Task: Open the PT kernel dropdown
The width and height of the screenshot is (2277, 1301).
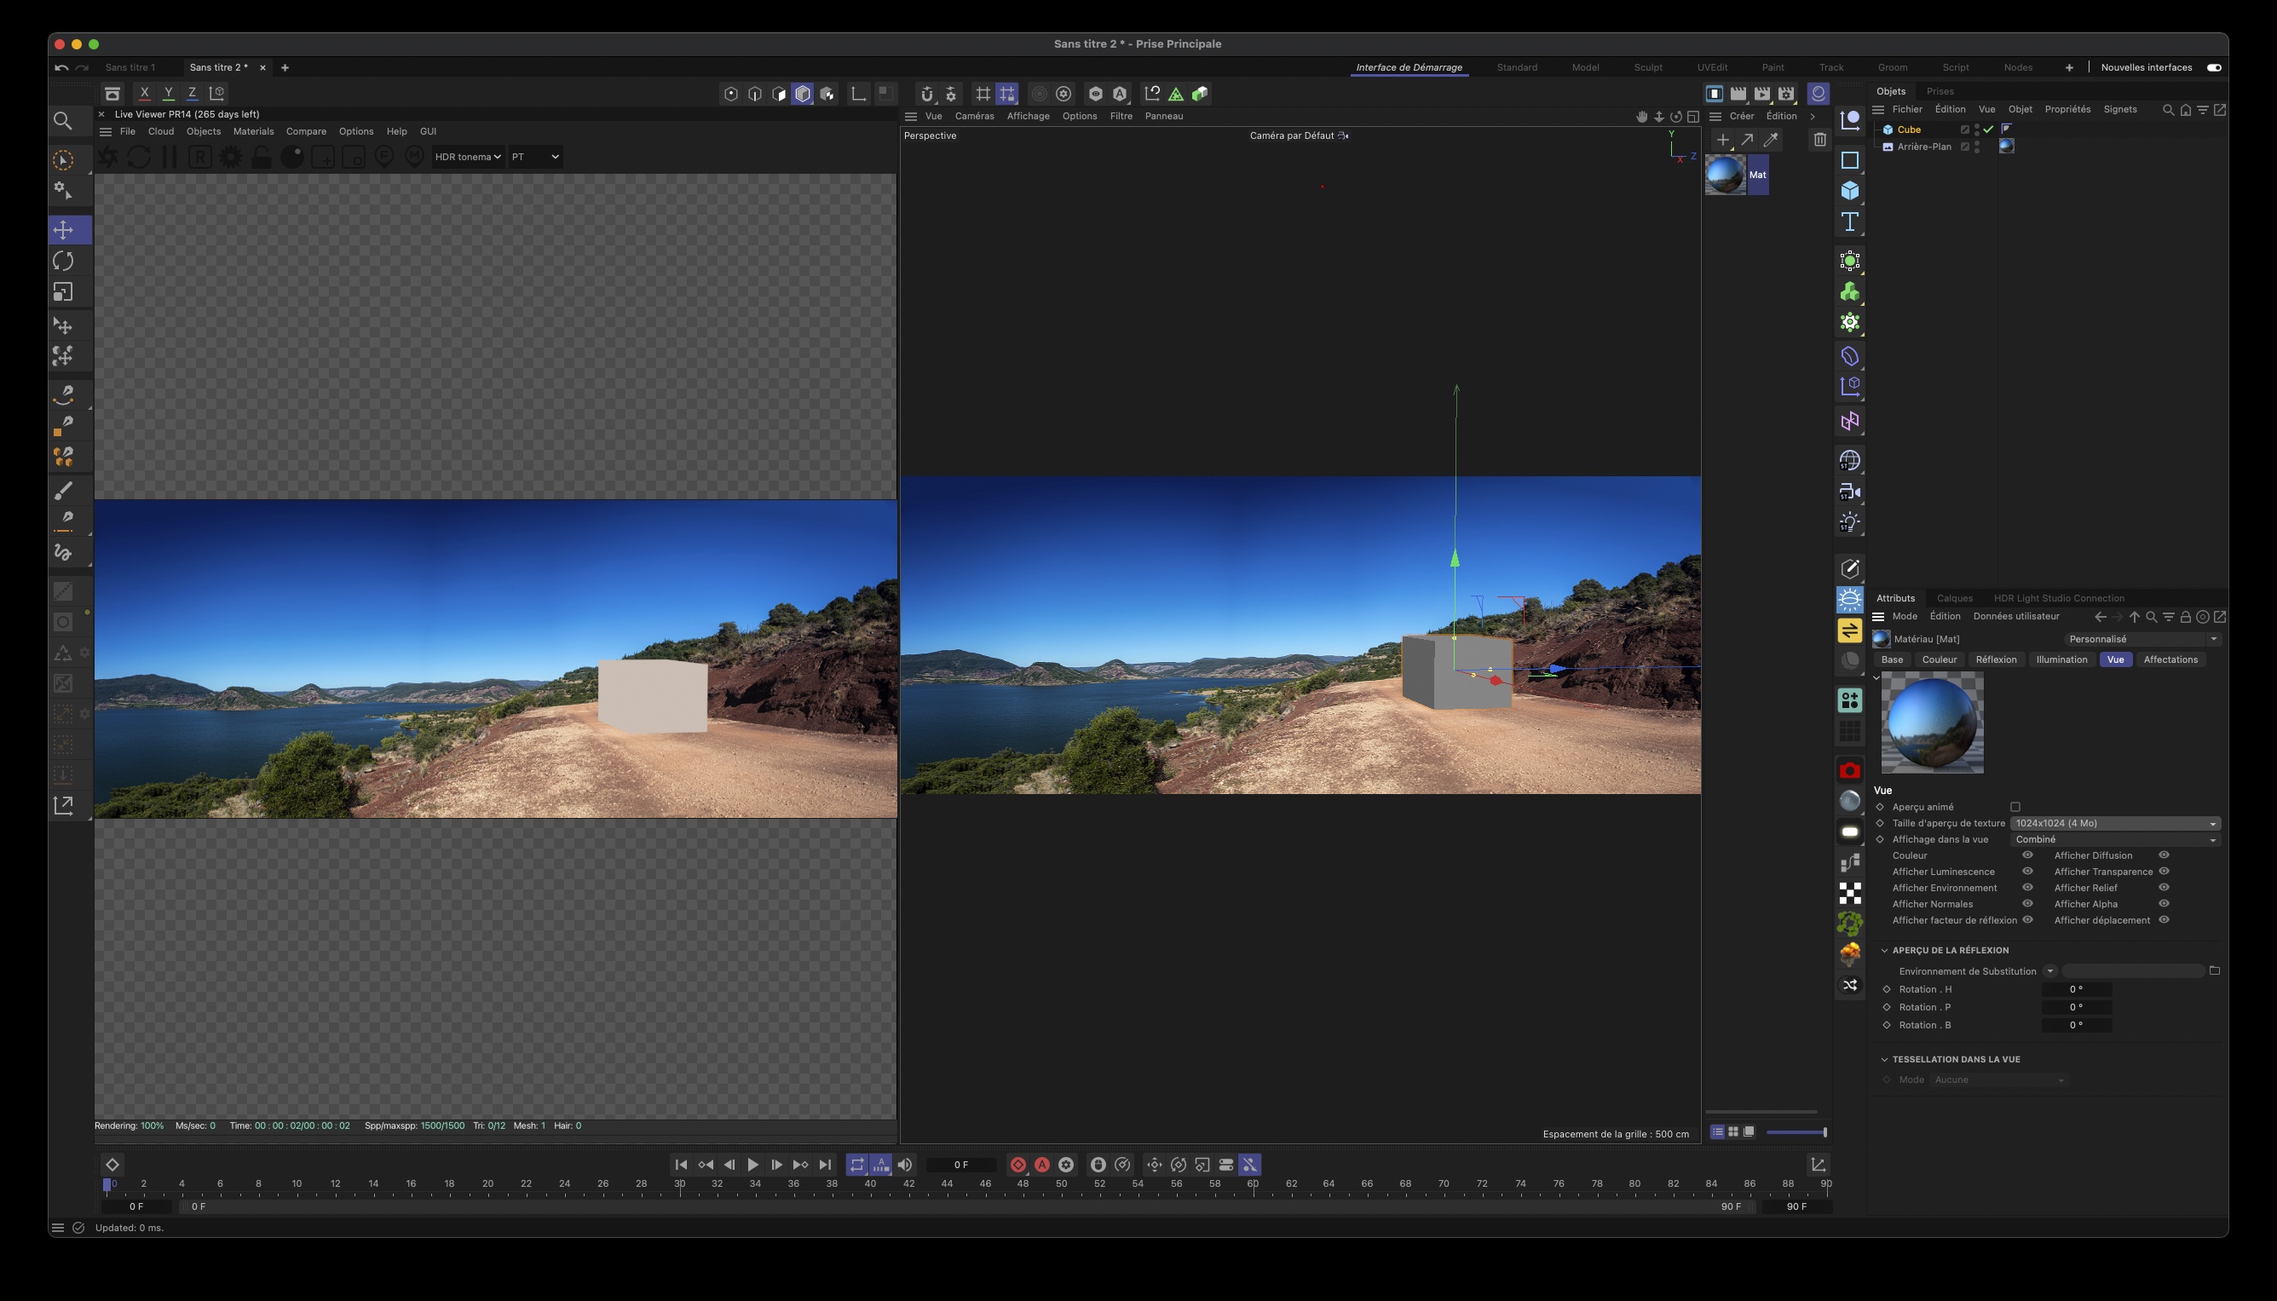Action: pos(535,158)
